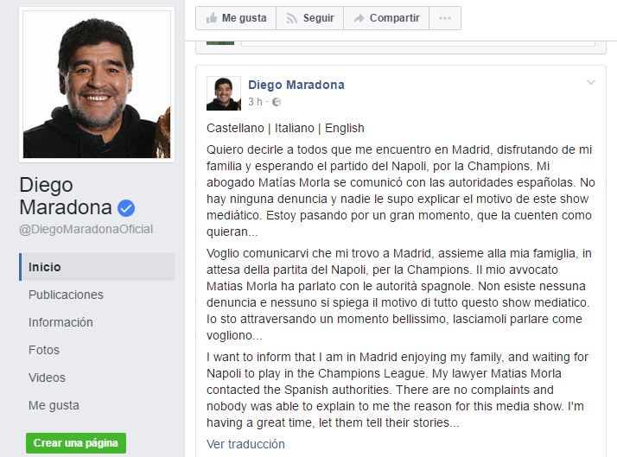
Task: Go to the Publicaciones section
Action: click(66, 295)
